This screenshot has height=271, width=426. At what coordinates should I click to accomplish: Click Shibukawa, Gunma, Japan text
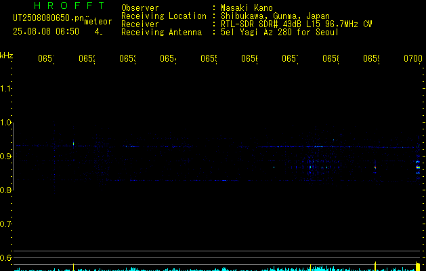pos(275,16)
